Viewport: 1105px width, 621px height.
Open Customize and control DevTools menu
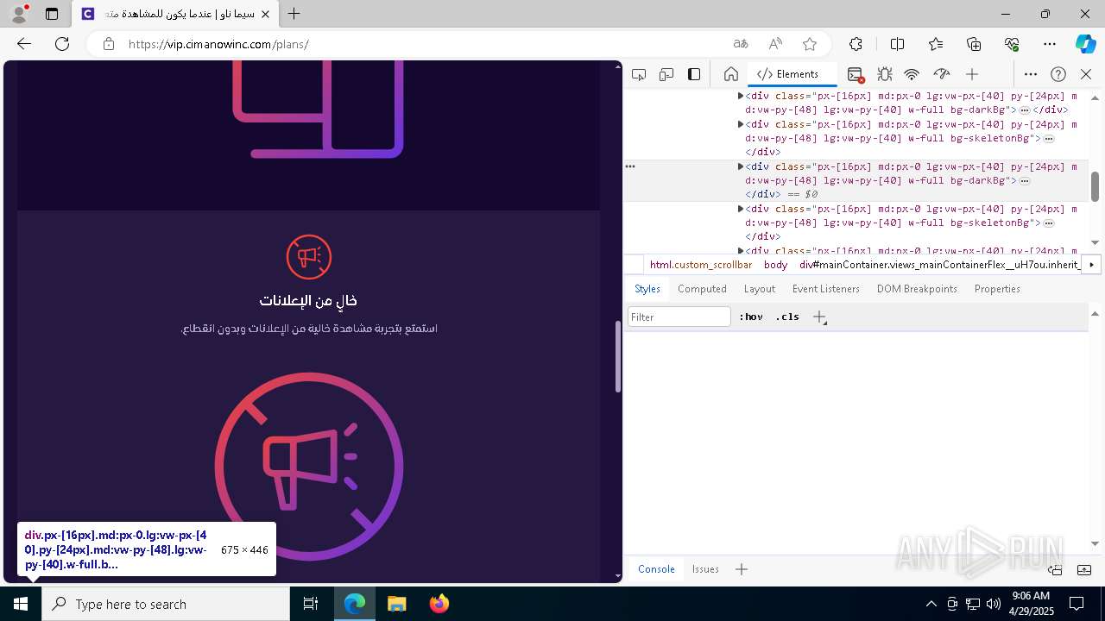(x=1031, y=74)
